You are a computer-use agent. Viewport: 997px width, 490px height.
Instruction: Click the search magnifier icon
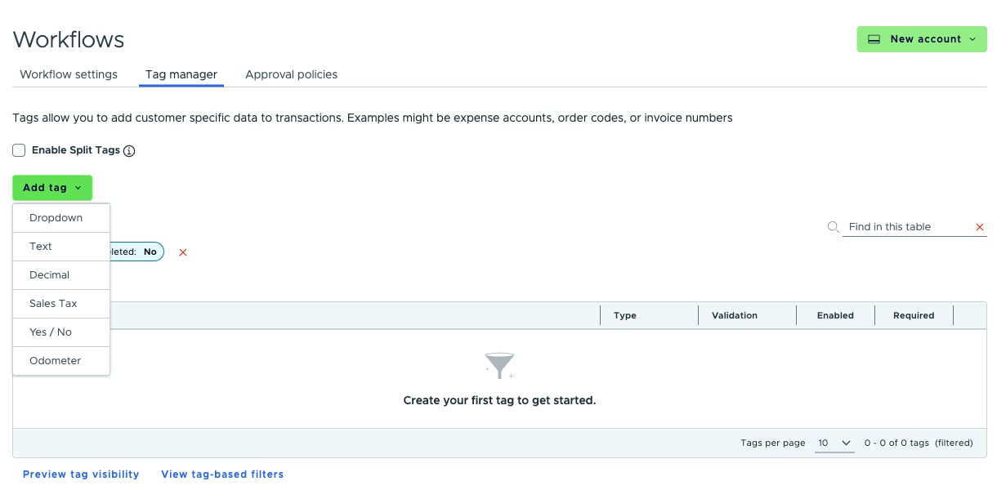coord(833,227)
